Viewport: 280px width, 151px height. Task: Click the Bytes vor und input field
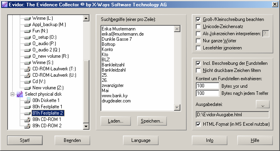click(207, 86)
